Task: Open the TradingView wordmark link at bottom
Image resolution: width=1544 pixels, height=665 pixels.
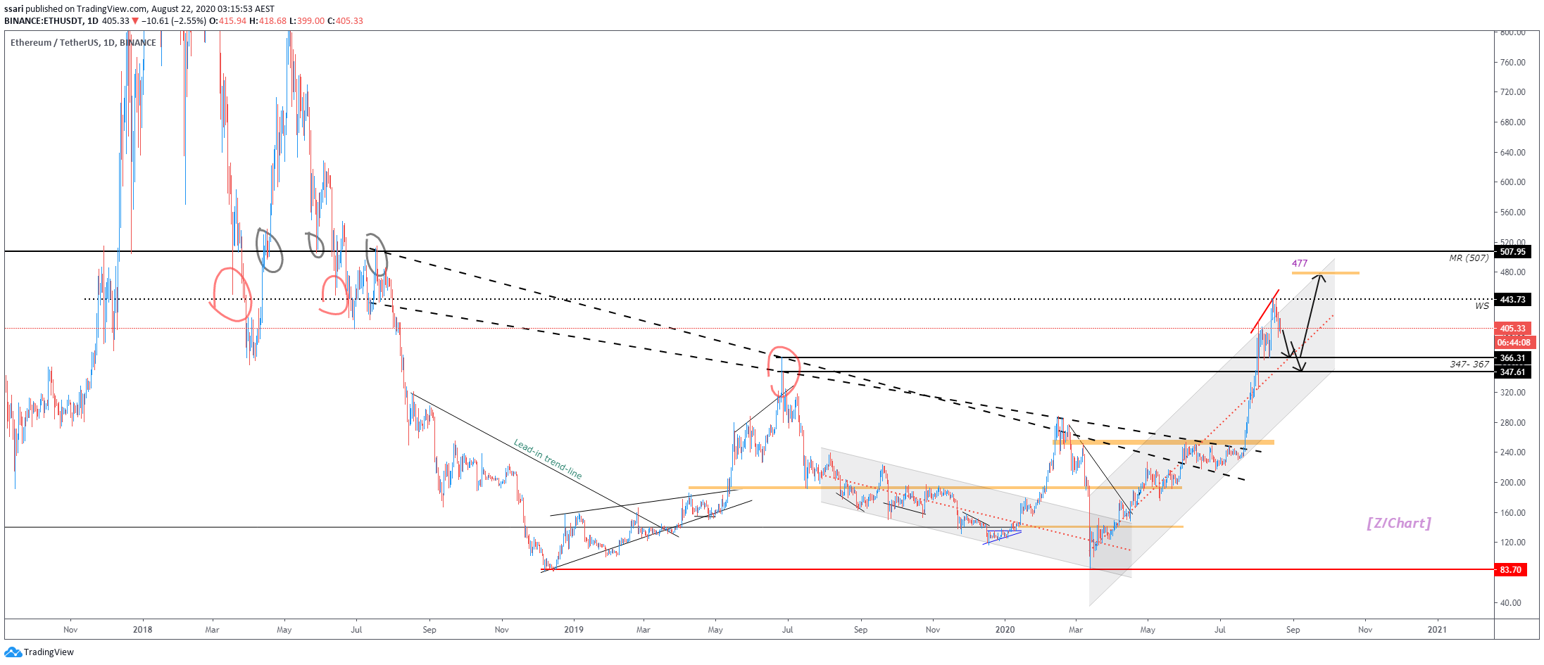Action: click(49, 652)
